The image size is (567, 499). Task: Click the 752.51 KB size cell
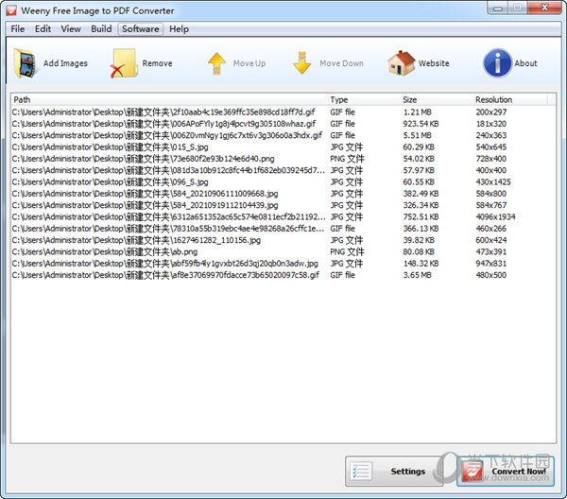(421, 217)
